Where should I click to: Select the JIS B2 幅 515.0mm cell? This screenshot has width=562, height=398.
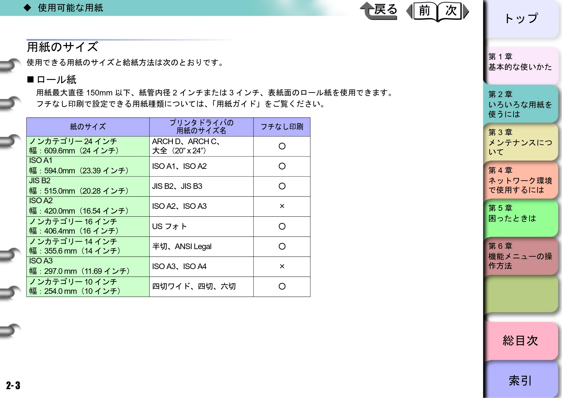[x=88, y=186]
